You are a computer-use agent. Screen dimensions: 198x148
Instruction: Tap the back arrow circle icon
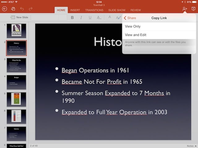point(5,9)
